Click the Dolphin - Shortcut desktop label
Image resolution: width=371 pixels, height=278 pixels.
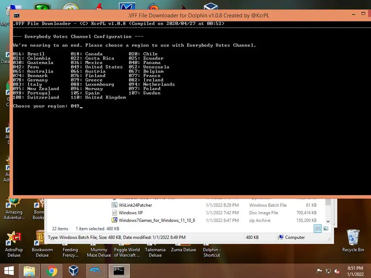[x=212, y=252]
